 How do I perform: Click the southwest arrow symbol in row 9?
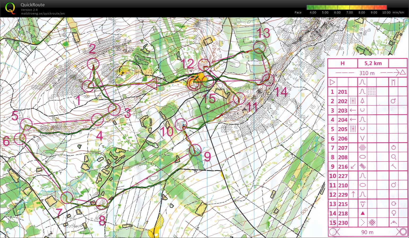click(353, 167)
